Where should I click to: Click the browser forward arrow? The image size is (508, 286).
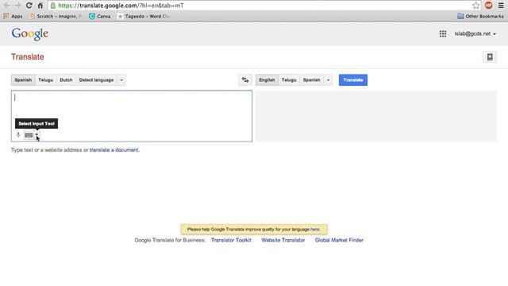(17, 6)
